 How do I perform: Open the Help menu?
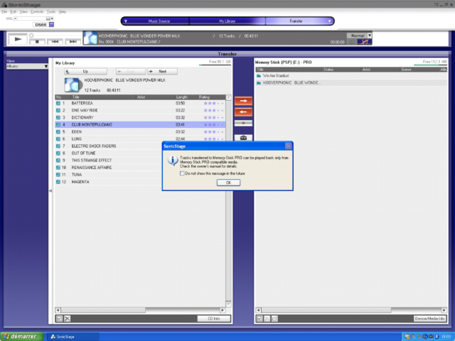(x=62, y=11)
